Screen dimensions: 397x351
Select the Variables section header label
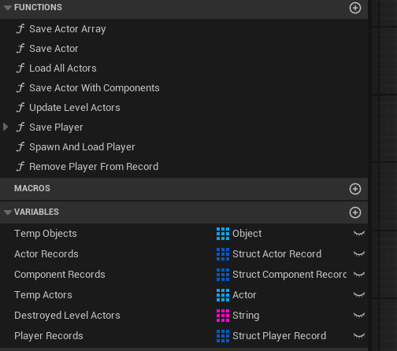click(x=36, y=212)
